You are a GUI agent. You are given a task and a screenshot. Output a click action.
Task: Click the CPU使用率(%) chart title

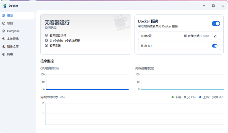(x=50, y=68)
